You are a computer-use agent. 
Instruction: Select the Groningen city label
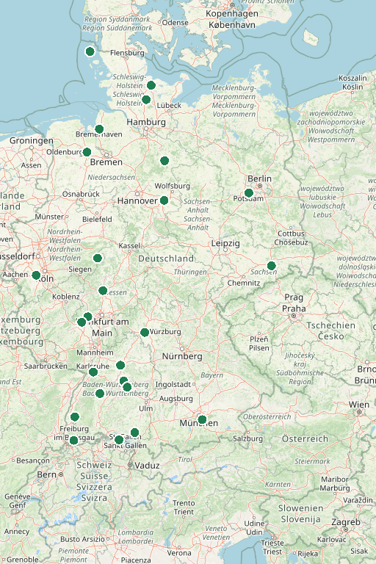pos(32,141)
